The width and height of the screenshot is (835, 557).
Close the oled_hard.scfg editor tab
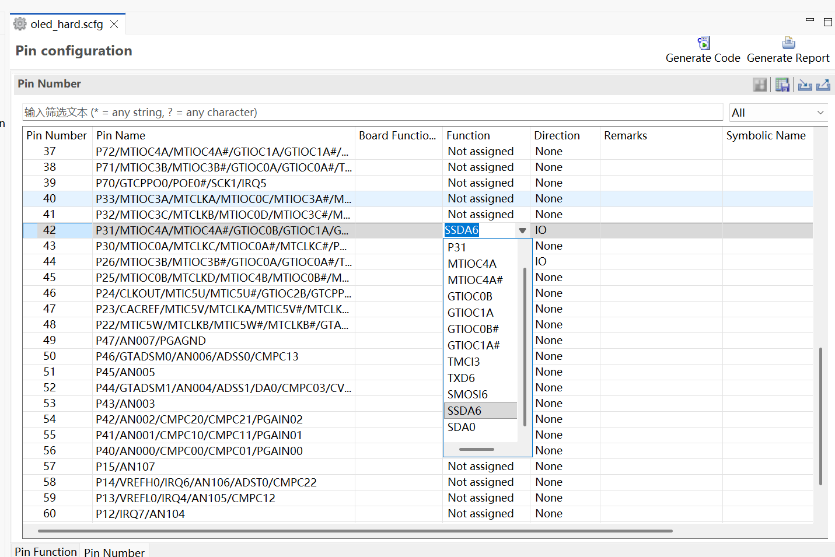pos(114,24)
